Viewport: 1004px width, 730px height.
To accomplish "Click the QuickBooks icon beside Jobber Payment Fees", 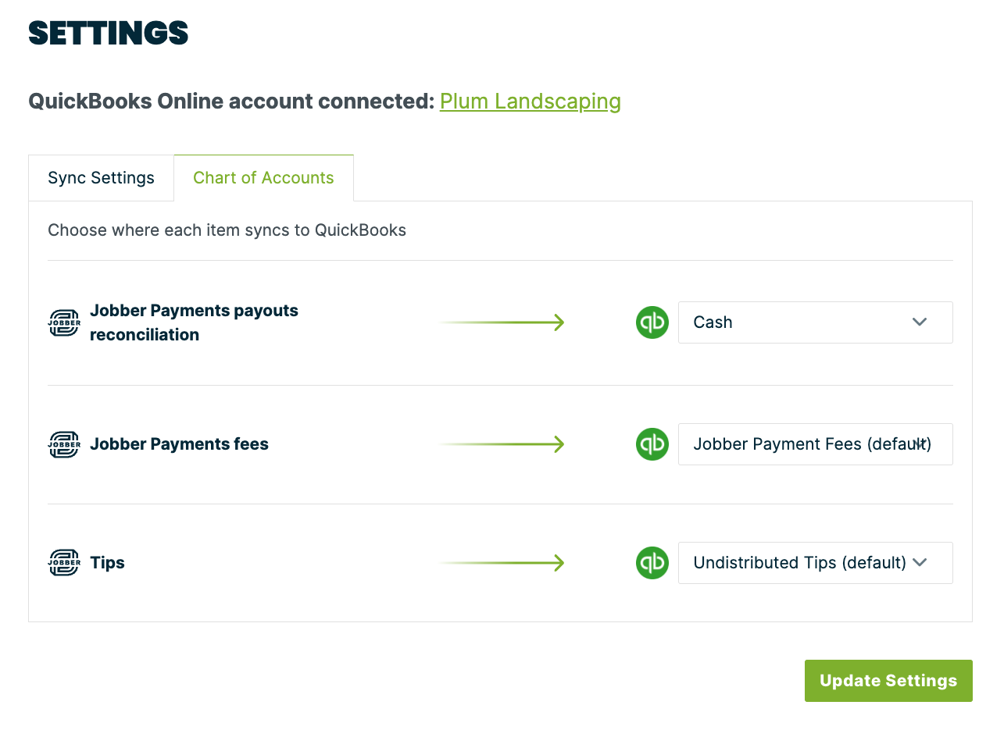I will [x=652, y=444].
